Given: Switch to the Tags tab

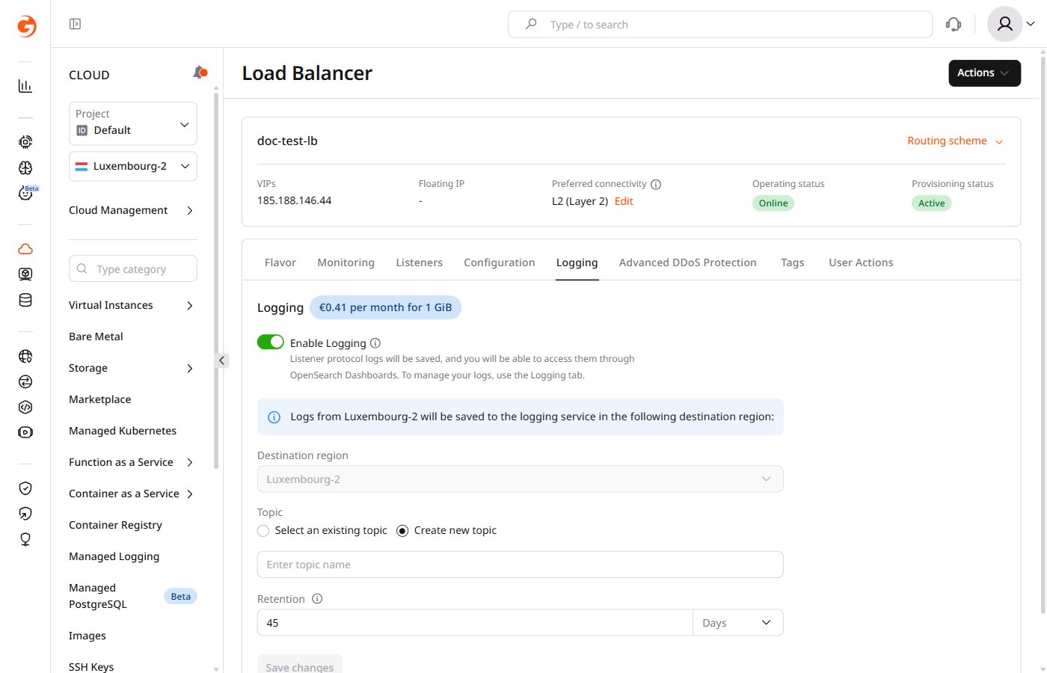Looking at the screenshot, I should pos(793,262).
